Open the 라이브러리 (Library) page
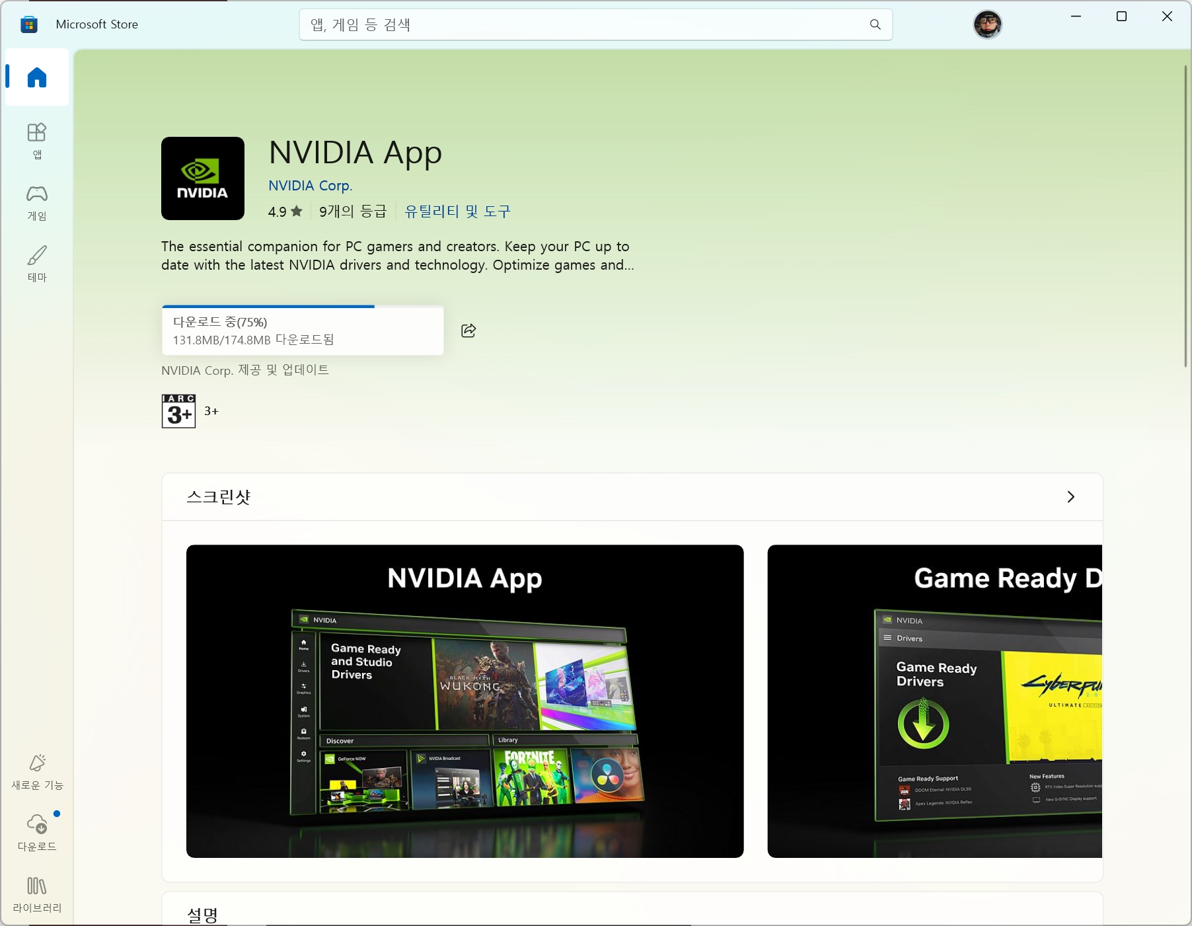 tap(37, 894)
